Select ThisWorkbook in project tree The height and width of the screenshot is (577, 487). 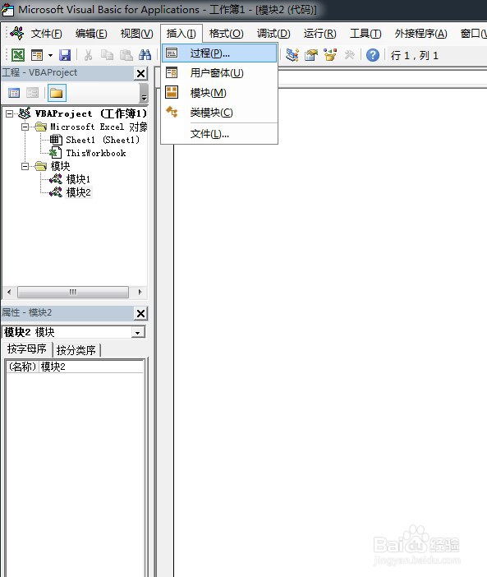point(95,153)
